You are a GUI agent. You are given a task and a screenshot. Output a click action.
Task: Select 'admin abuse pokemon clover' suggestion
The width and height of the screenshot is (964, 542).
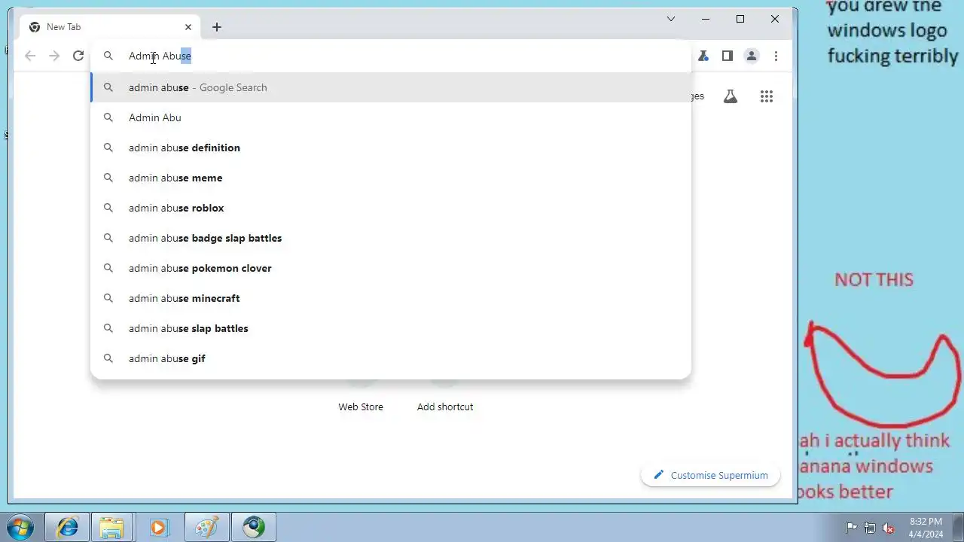[x=391, y=268]
